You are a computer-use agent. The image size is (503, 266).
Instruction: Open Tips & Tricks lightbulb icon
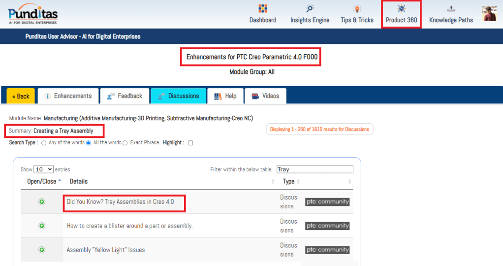[x=357, y=9]
